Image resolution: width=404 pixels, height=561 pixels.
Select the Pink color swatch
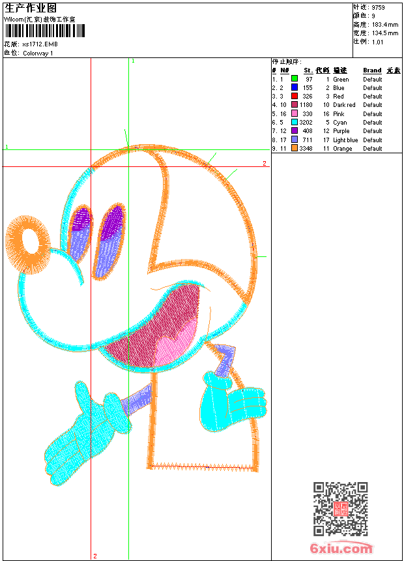point(295,114)
